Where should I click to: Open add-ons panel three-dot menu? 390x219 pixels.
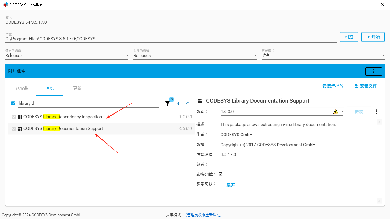374,71
